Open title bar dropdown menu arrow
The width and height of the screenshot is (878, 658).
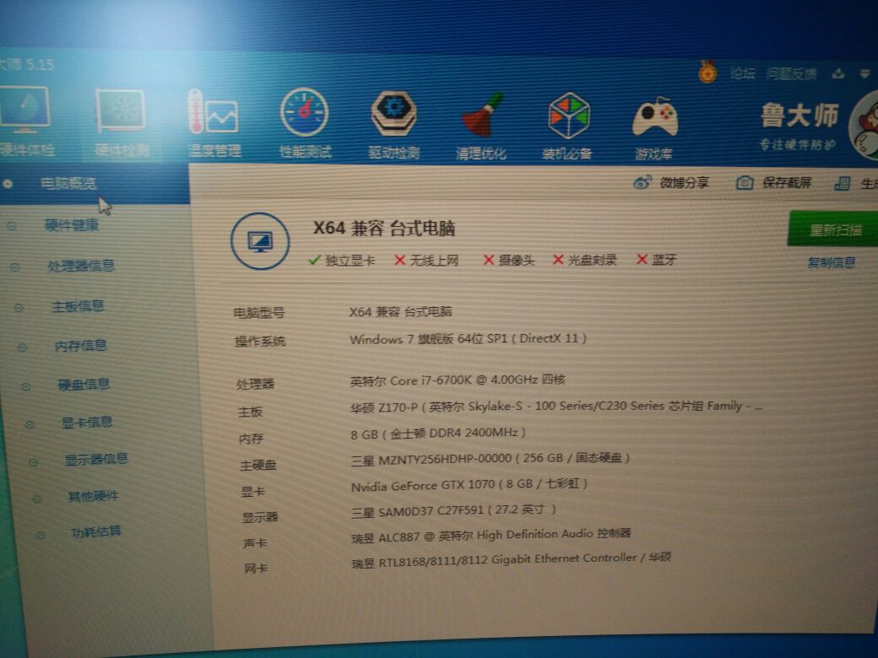tap(865, 74)
